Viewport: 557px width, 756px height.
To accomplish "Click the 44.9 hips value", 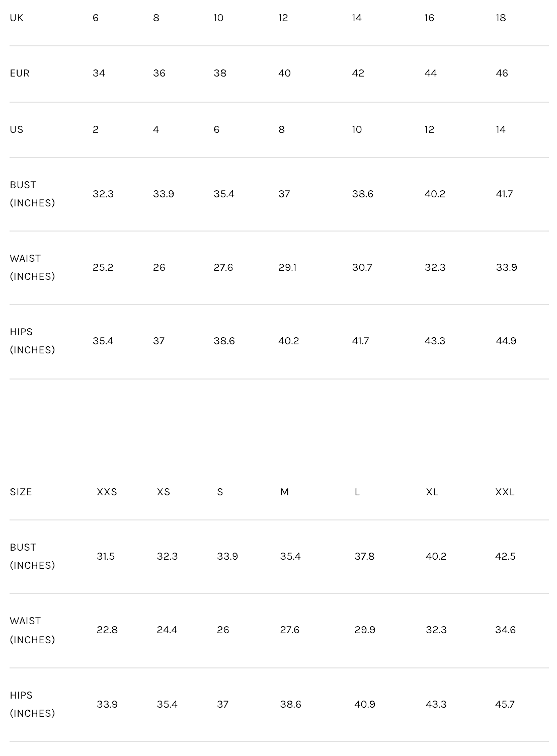I will (506, 341).
